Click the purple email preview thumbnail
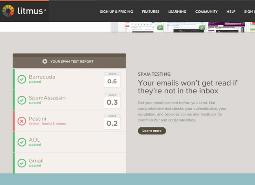This screenshot has width=255, height=185. [x=226, y=27]
